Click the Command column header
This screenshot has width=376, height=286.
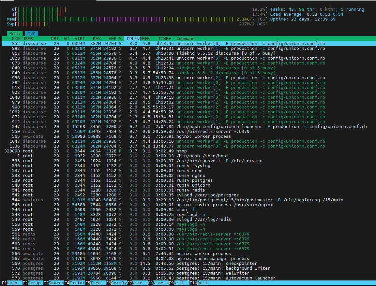coord(185,38)
